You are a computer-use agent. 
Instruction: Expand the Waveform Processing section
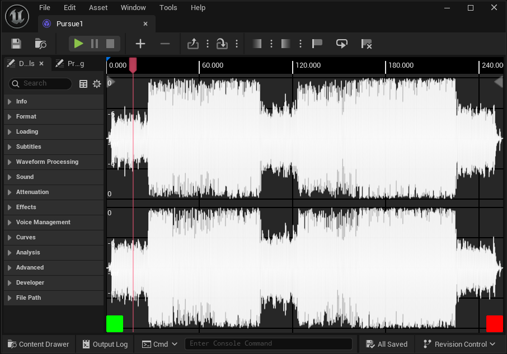(47, 162)
